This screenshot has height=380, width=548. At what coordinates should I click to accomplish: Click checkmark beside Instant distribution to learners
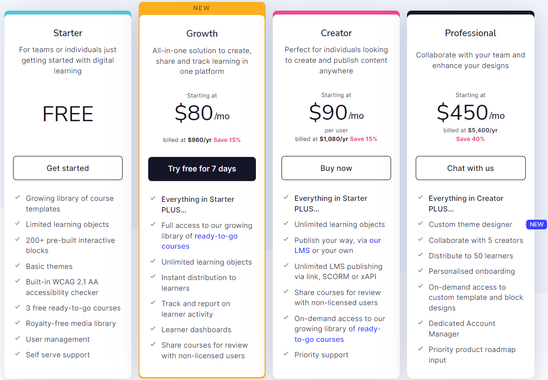[x=152, y=277]
